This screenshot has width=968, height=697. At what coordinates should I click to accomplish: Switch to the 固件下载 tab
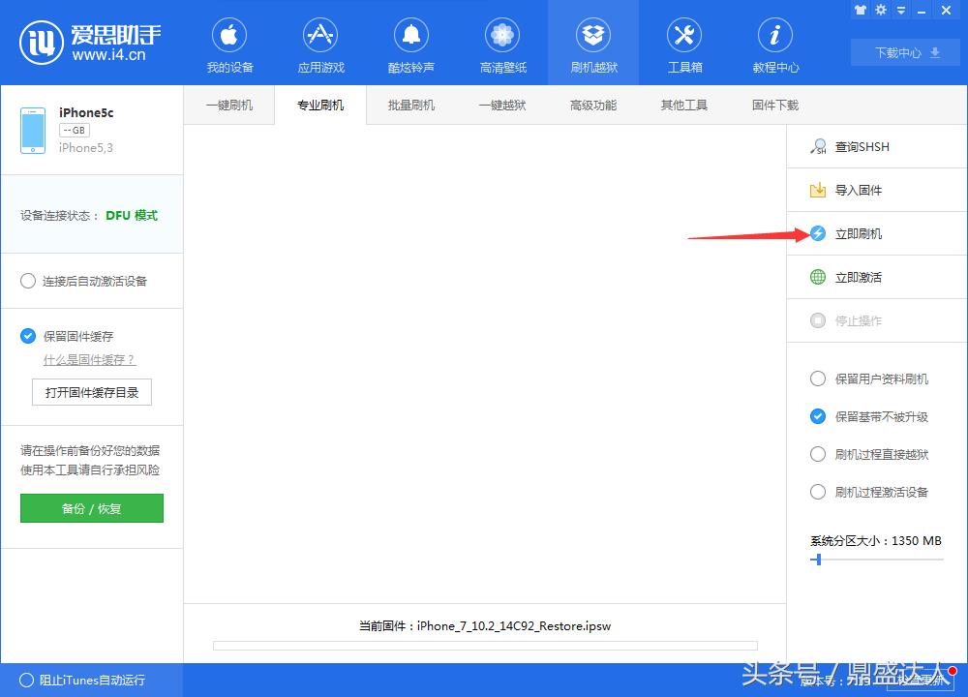coord(773,105)
